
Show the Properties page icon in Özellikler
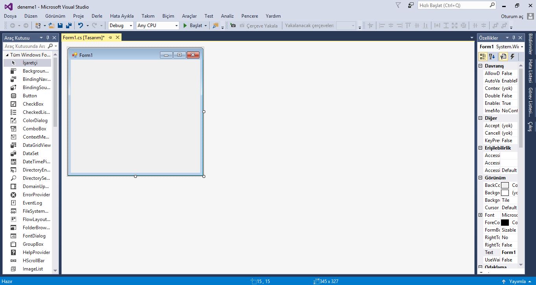(503, 57)
